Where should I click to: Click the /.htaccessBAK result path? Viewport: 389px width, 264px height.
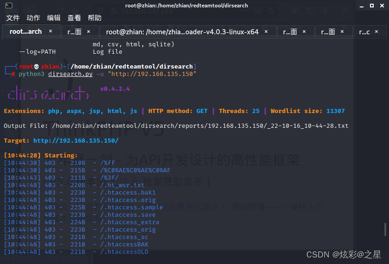[x=124, y=245]
